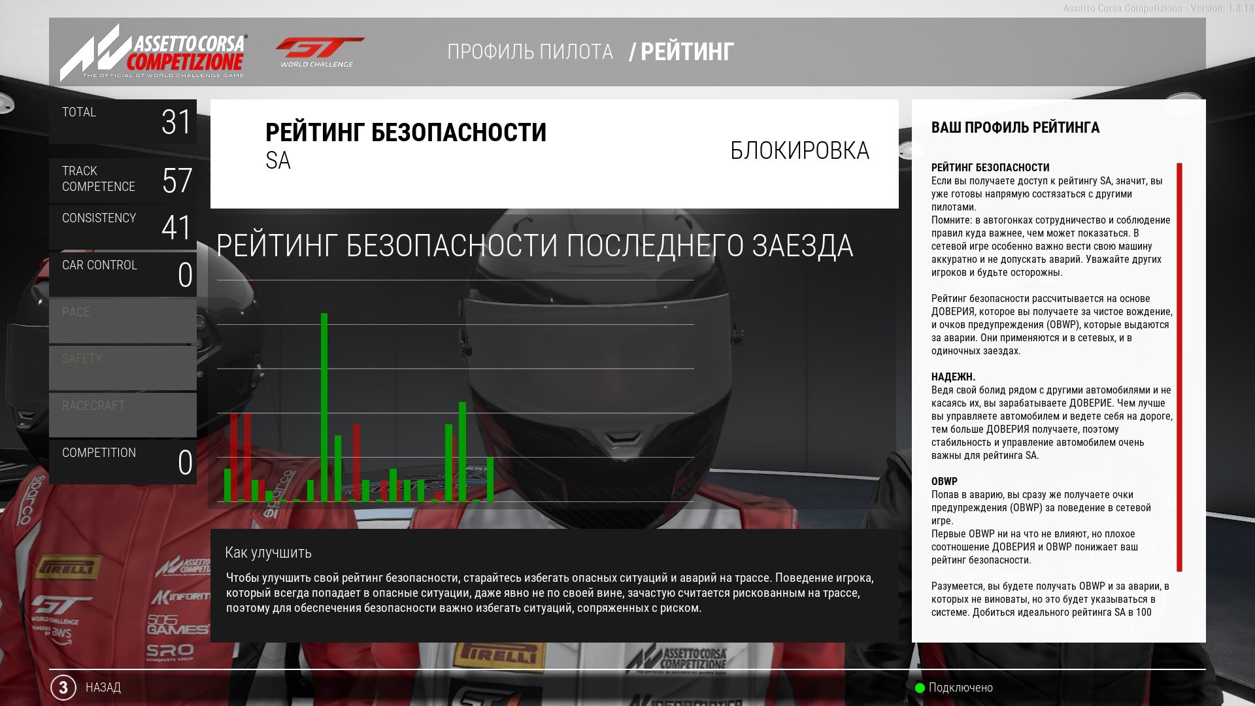Select the SAFETY rating tile
1255x706 pixels.
tap(123, 367)
